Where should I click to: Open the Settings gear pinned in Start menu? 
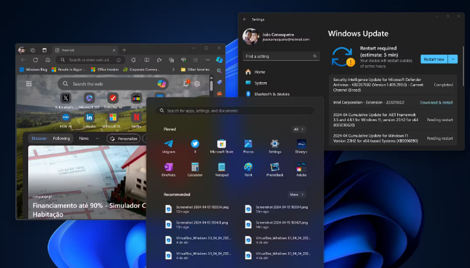click(x=275, y=146)
